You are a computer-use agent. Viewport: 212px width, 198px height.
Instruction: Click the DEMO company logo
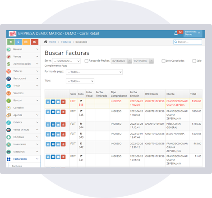(x=12, y=34)
